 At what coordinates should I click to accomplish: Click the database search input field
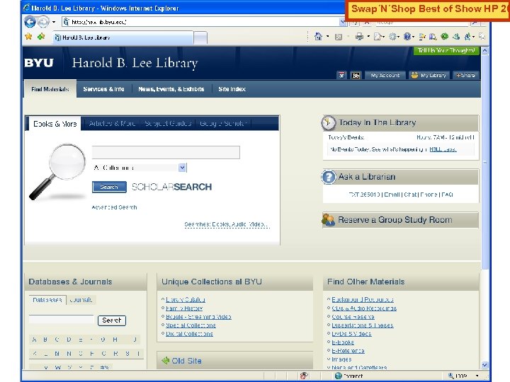tap(62, 319)
